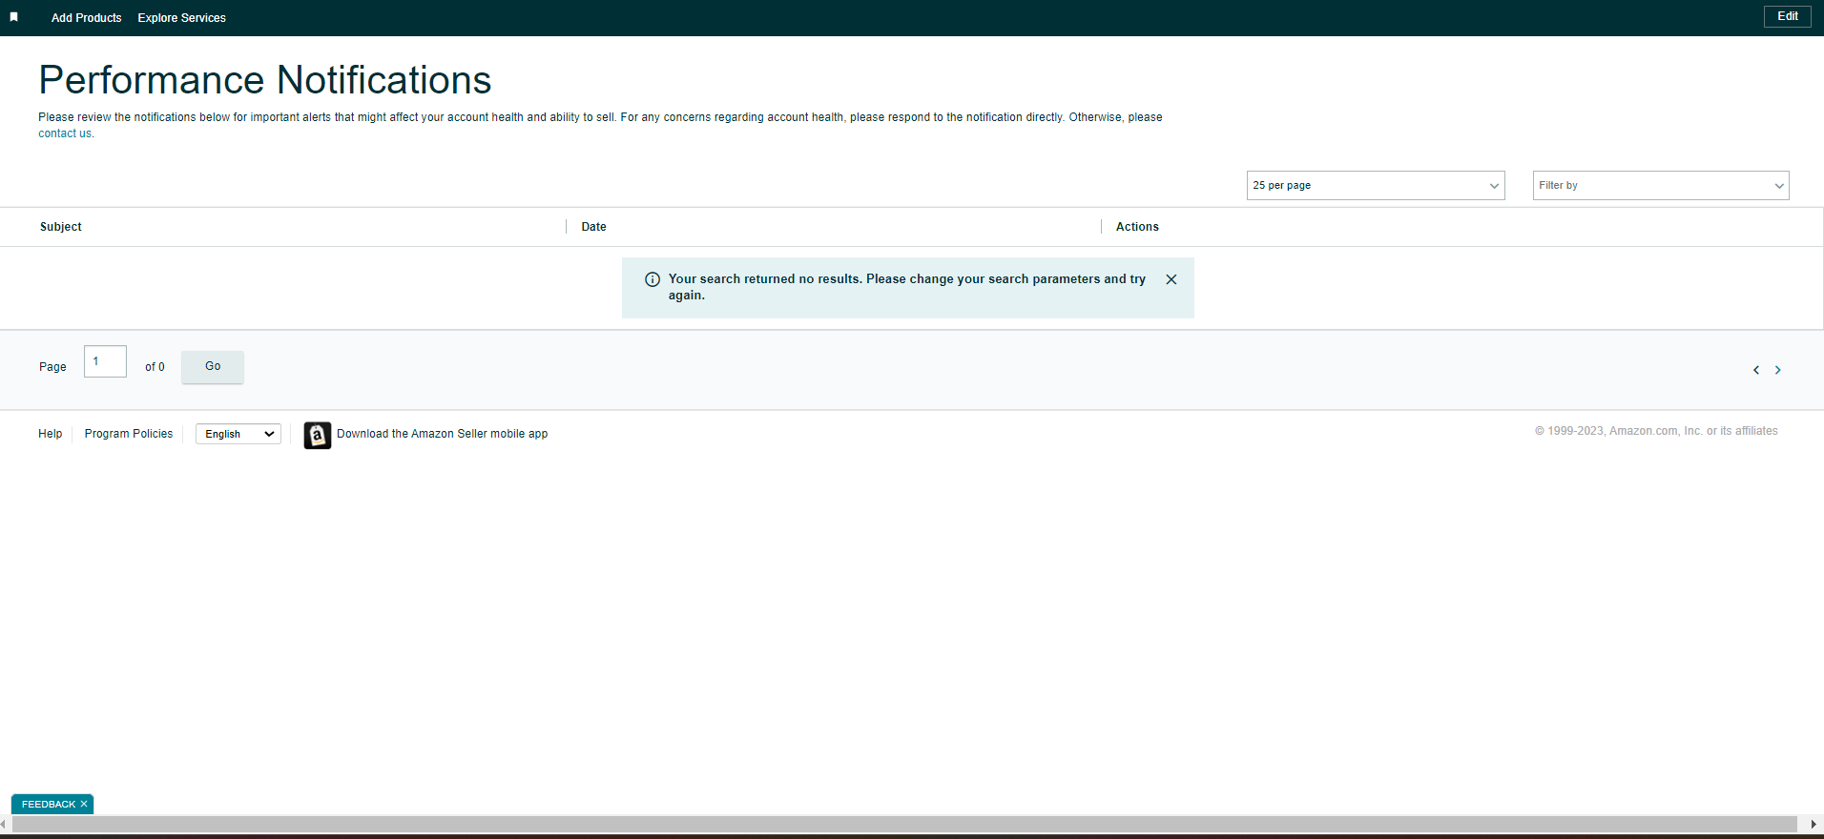Open the Help link
This screenshot has width=1824, height=839.
[51, 434]
